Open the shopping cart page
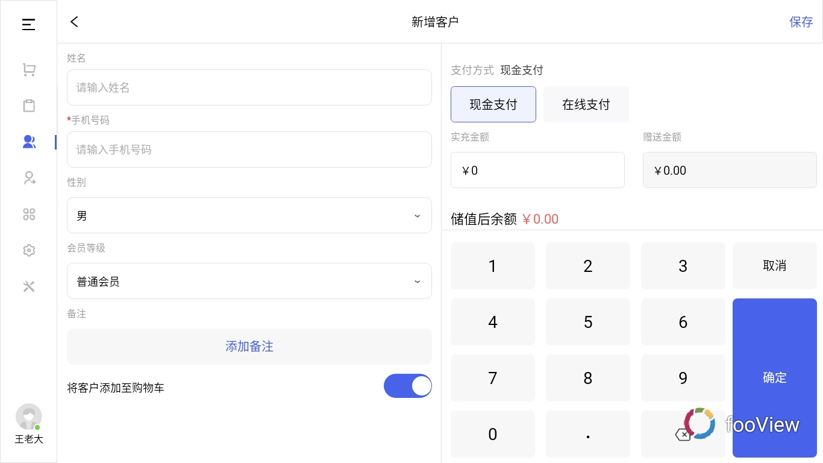823x463 pixels. click(29, 71)
